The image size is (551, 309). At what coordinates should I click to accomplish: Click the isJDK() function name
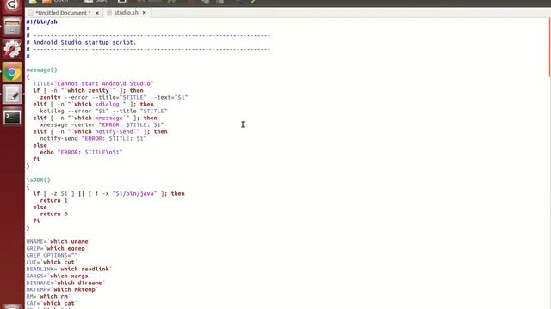38,179
